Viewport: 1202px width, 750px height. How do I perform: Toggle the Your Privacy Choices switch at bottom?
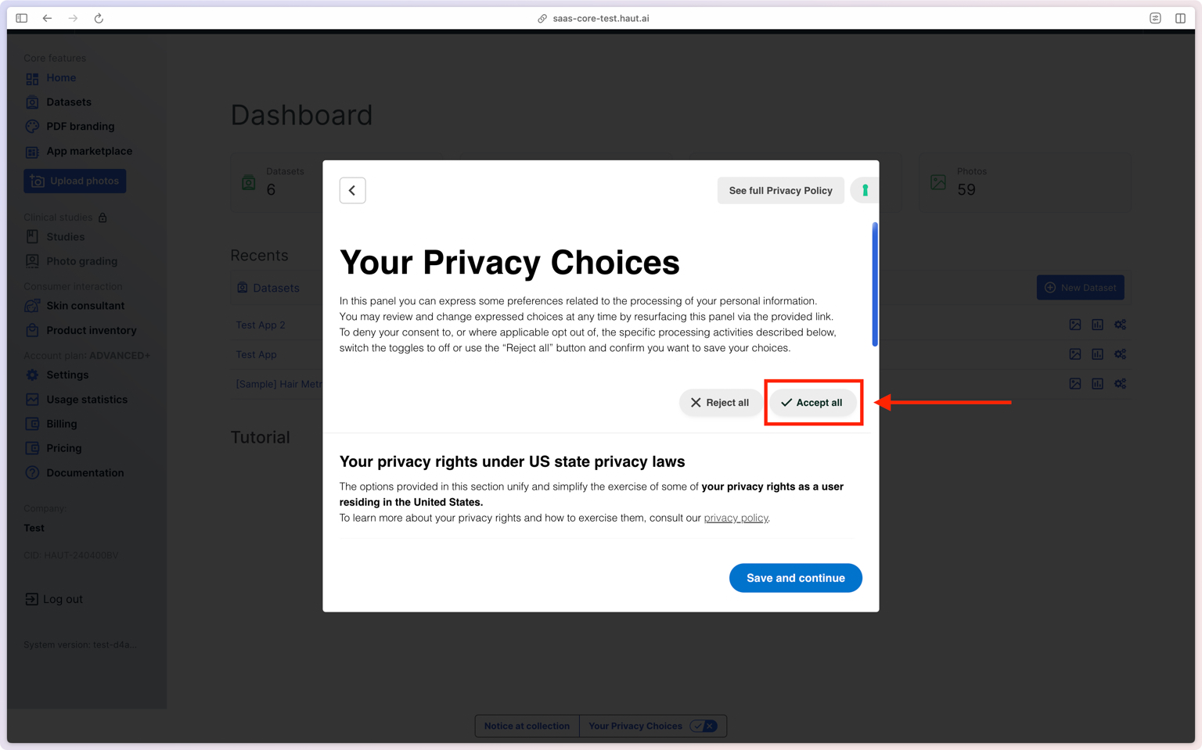[x=704, y=726]
